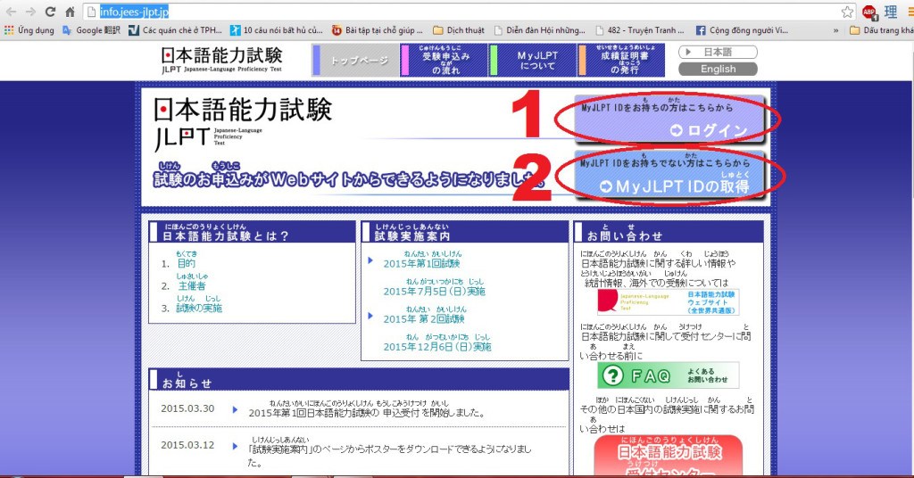Open the Diễn đàn Hội những bookmark
The height and width of the screenshot is (478, 914).
539,30
